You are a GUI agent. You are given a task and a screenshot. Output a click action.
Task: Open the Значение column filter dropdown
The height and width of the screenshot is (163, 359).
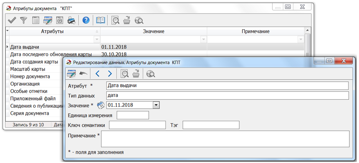point(203,39)
